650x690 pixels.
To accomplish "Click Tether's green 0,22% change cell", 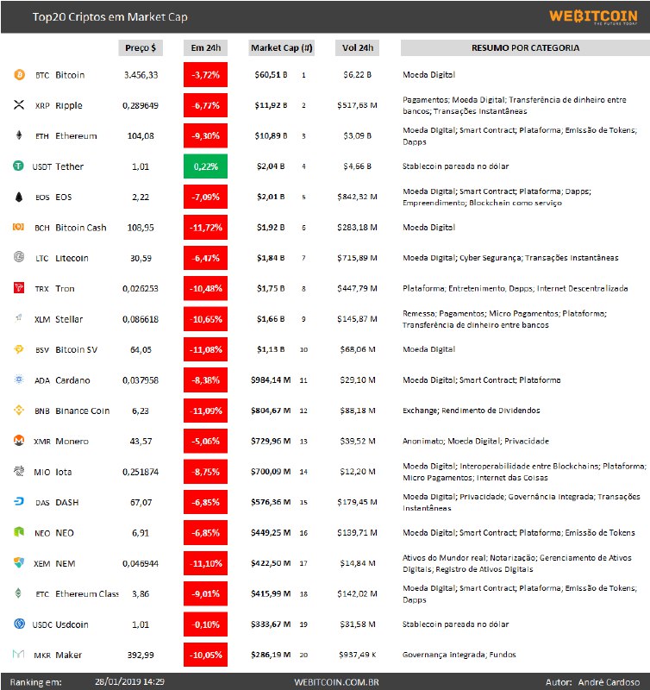I will click(x=205, y=166).
